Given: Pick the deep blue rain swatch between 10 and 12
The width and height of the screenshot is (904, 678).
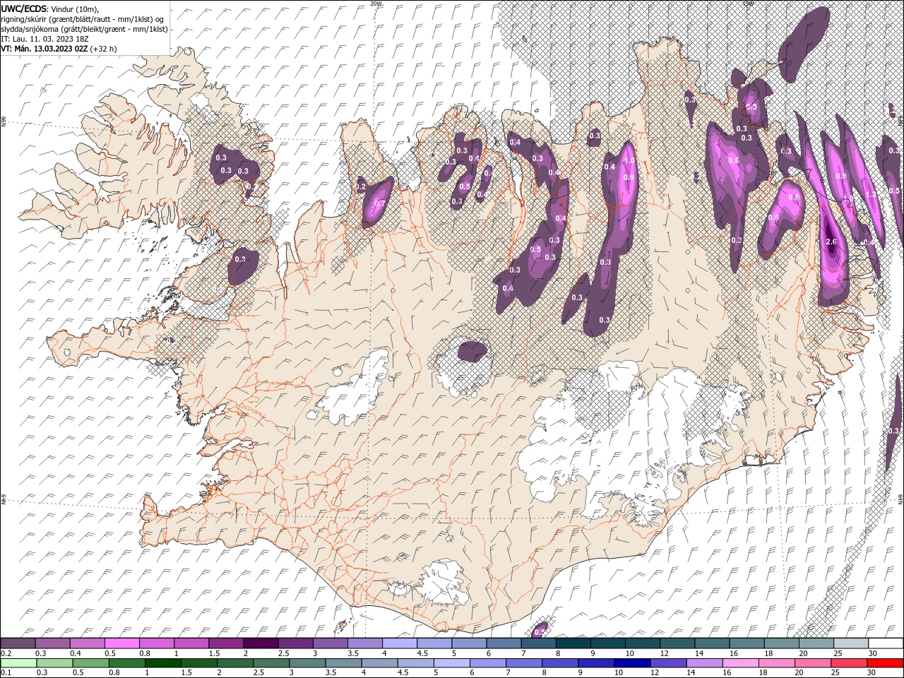Looking at the screenshot, I should coord(632,663).
